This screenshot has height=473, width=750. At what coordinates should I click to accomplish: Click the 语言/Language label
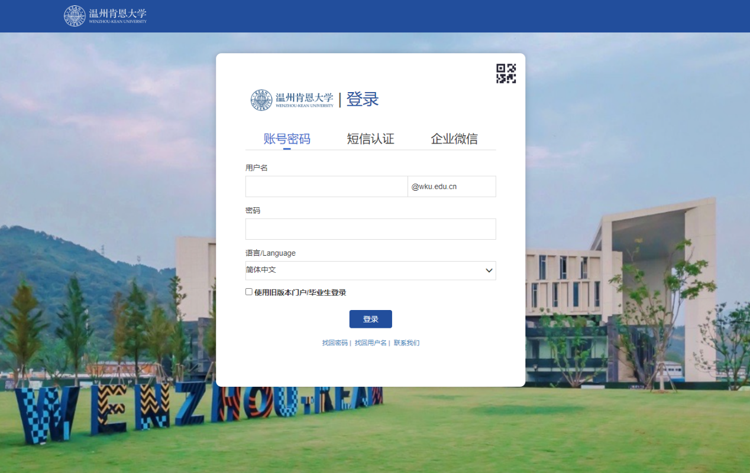pyautogui.click(x=270, y=253)
